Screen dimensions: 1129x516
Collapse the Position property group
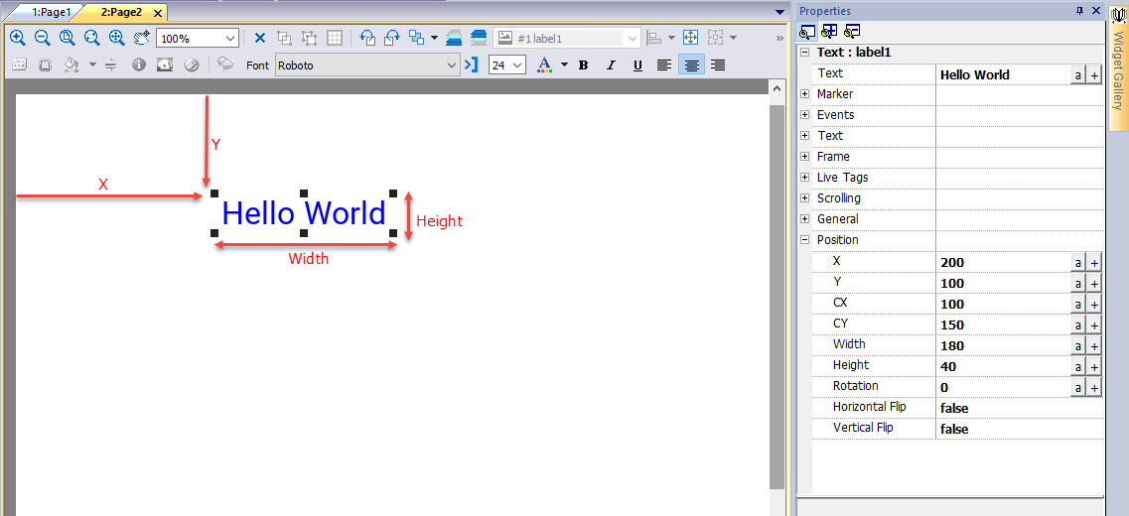(x=805, y=240)
